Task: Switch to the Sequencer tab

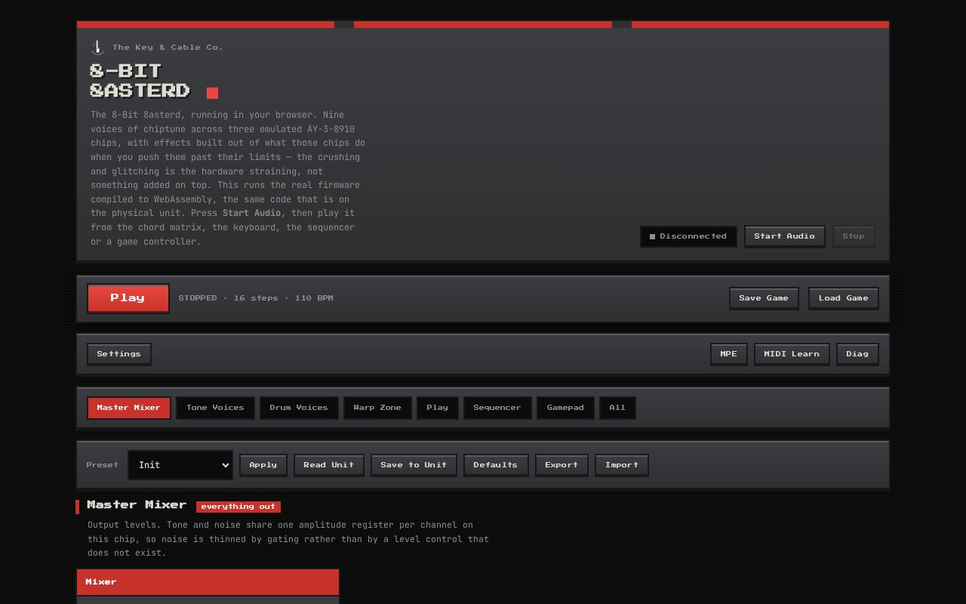Action: click(x=497, y=408)
